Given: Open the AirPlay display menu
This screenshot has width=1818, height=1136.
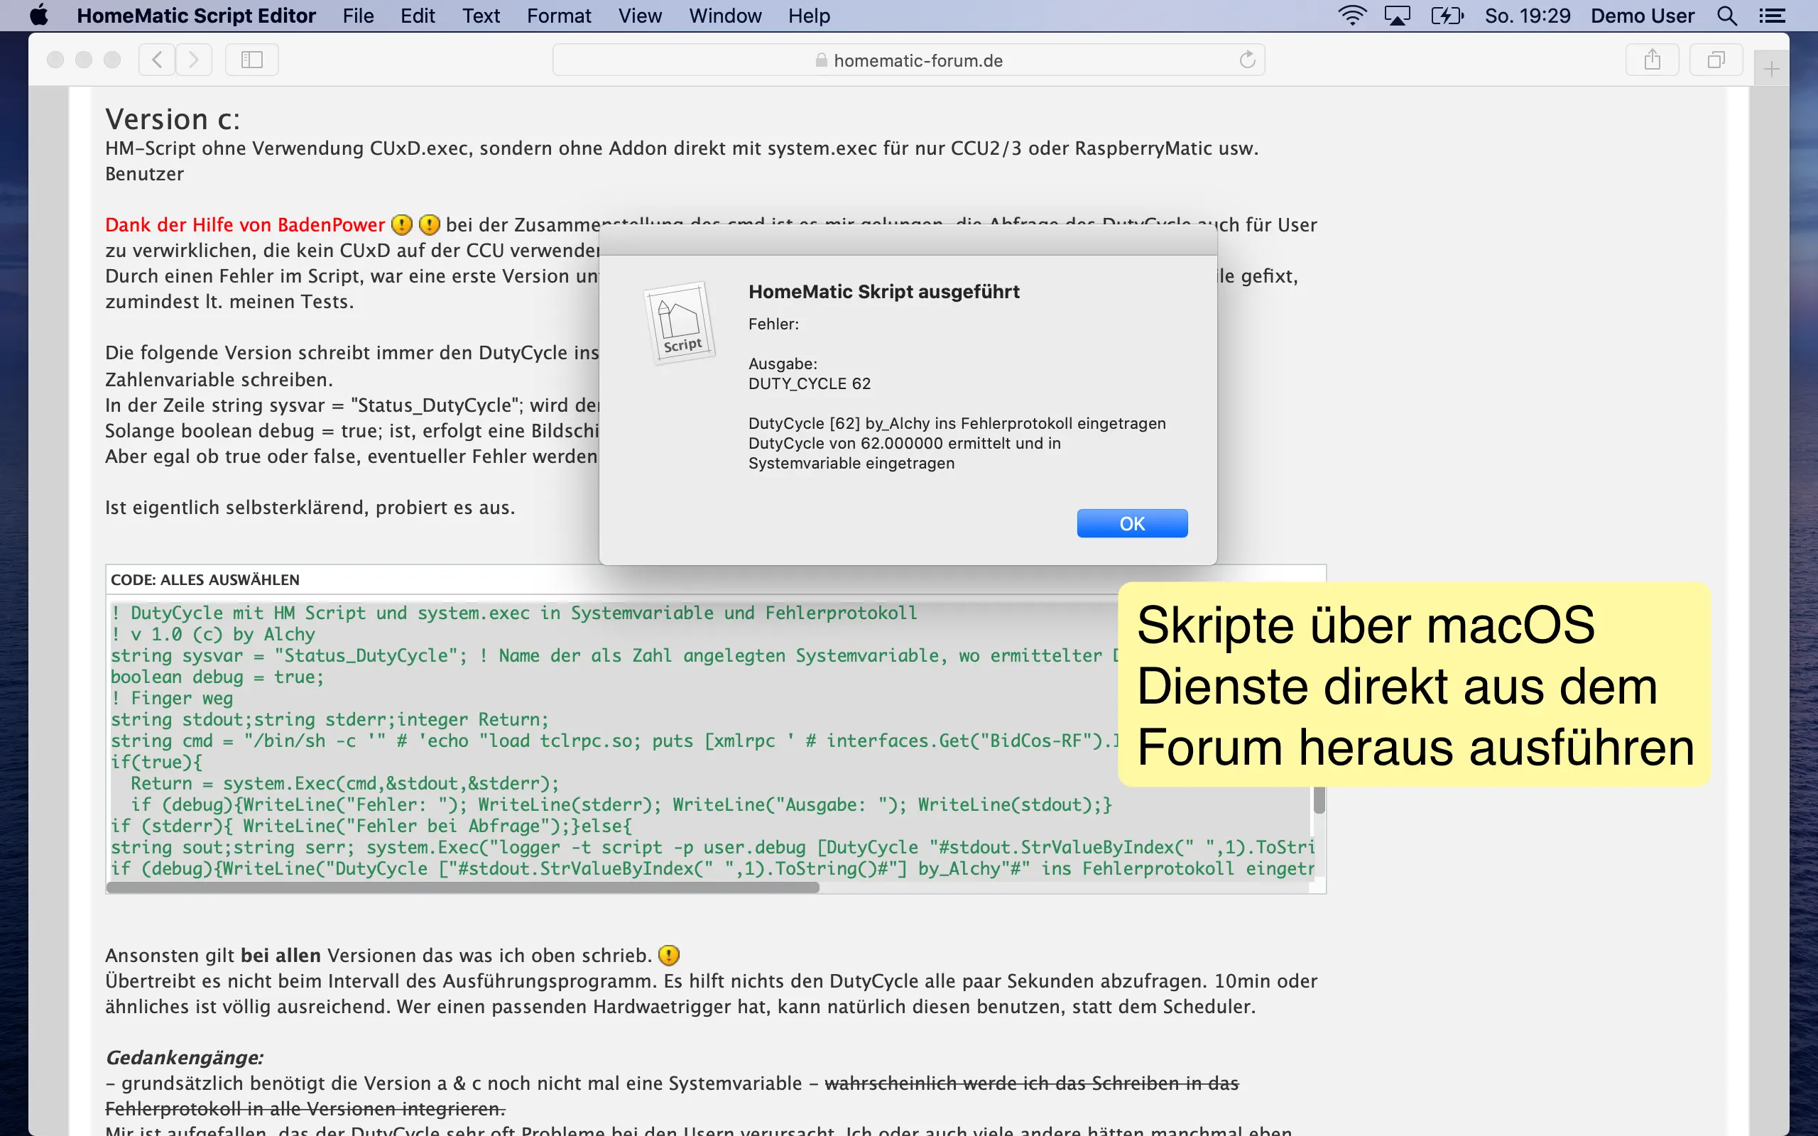Looking at the screenshot, I should (x=1398, y=16).
